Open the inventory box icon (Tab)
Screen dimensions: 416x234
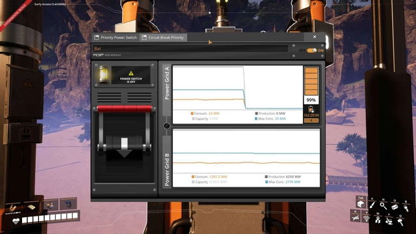(361, 204)
